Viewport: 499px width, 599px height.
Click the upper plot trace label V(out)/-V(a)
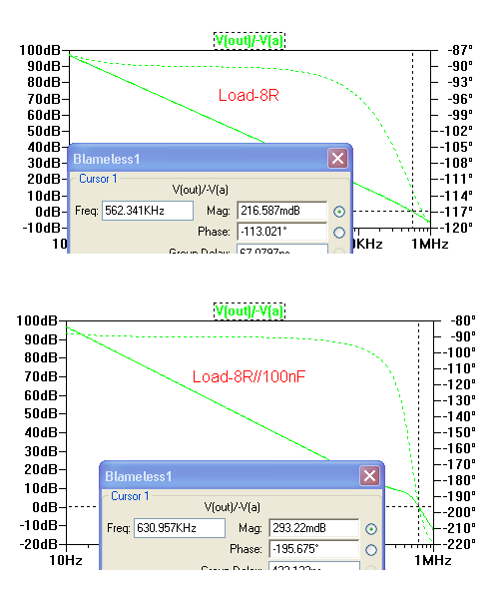(x=249, y=41)
